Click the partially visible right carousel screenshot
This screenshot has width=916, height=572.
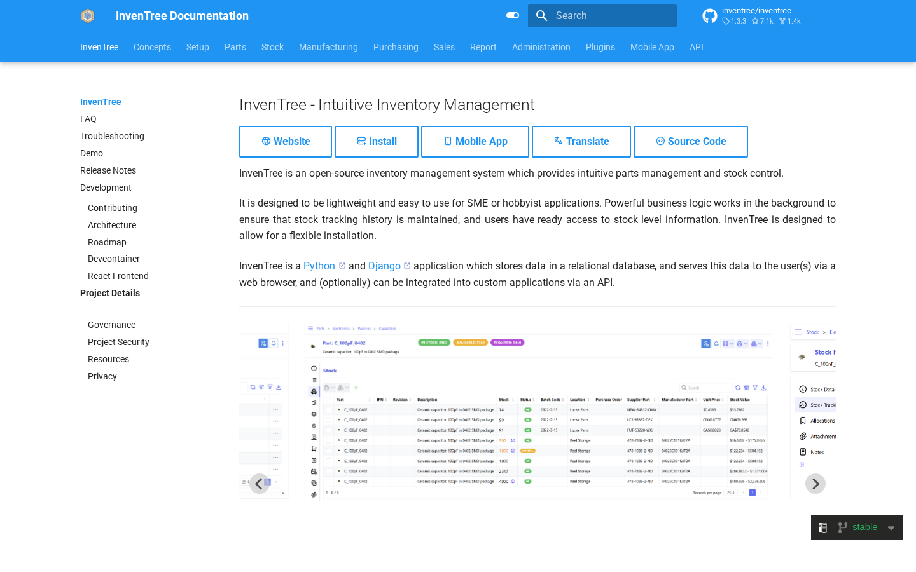(x=813, y=411)
